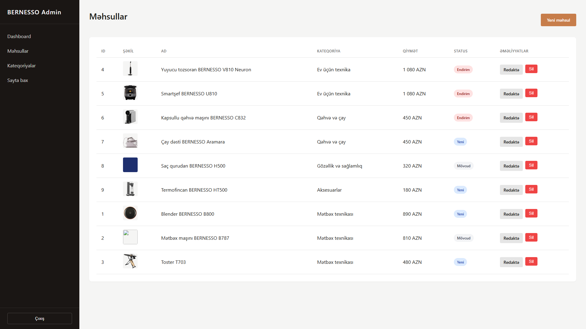Image resolution: width=586 pixels, height=329 pixels.
Task: Click the STATUS column header
Action: pos(461,51)
